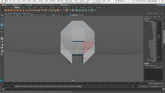Image resolution: width=165 pixels, height=93 pixels.
Task: Activate the Select tool arrow in toolbox
Action: [x=2, y=16]
